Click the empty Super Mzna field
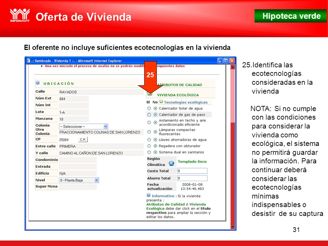 coord(78,187)
